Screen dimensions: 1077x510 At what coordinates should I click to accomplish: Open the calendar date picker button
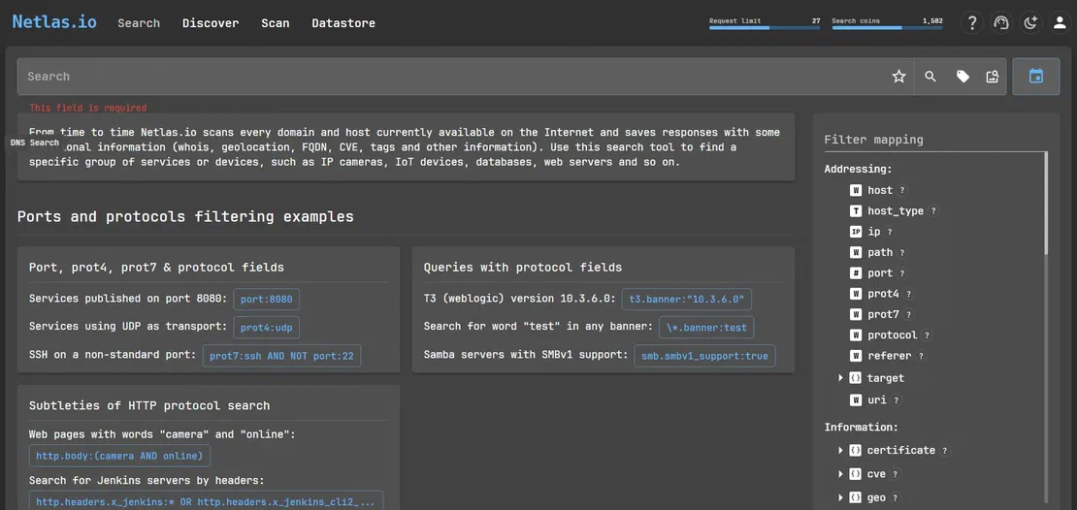coord(1036,77)
